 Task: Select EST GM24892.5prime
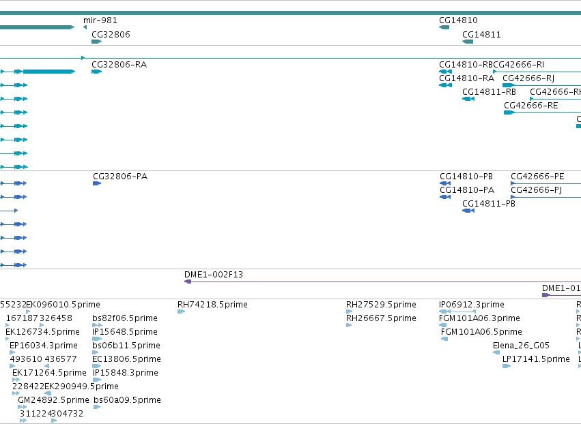click(x=53, y=400)
